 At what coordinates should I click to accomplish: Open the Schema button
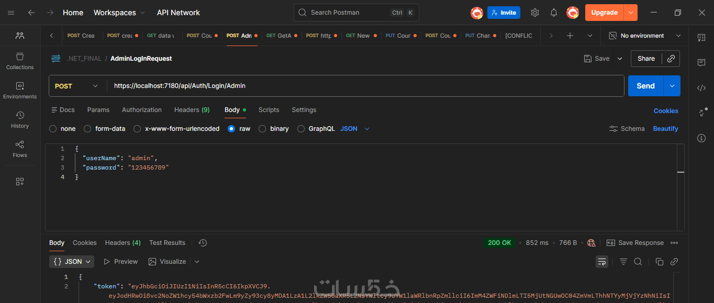627,129
